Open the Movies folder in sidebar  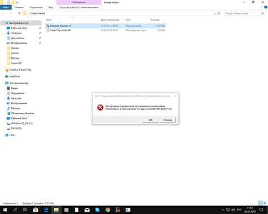pos(15,58)
